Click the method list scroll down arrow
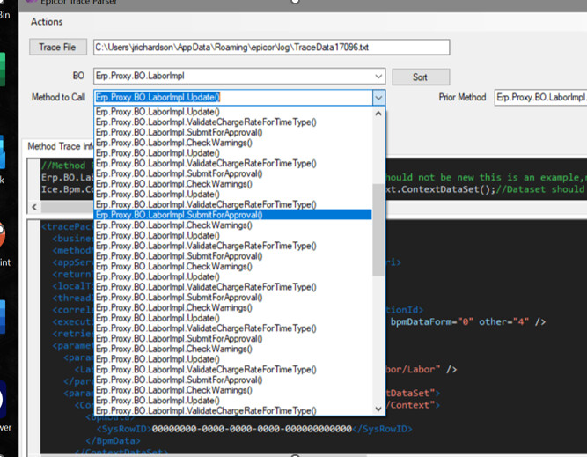Image resolution: width=587 pixels, height=457 pixels. [378, 409]
